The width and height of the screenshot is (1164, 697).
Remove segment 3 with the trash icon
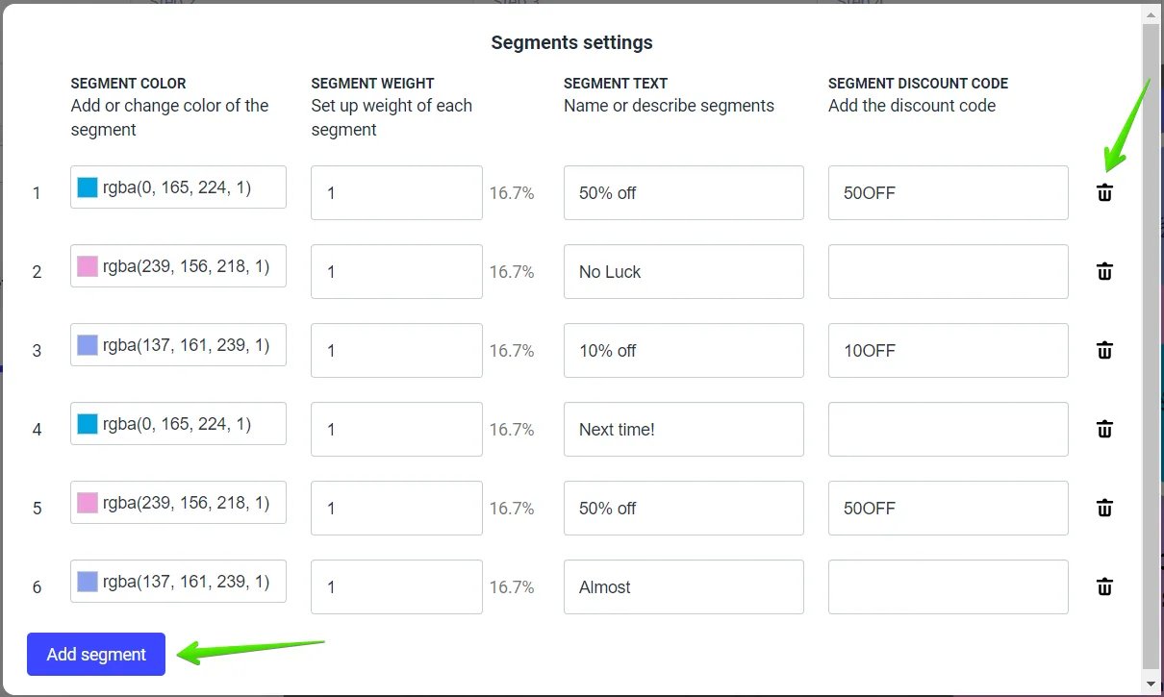click(1104, 350)
